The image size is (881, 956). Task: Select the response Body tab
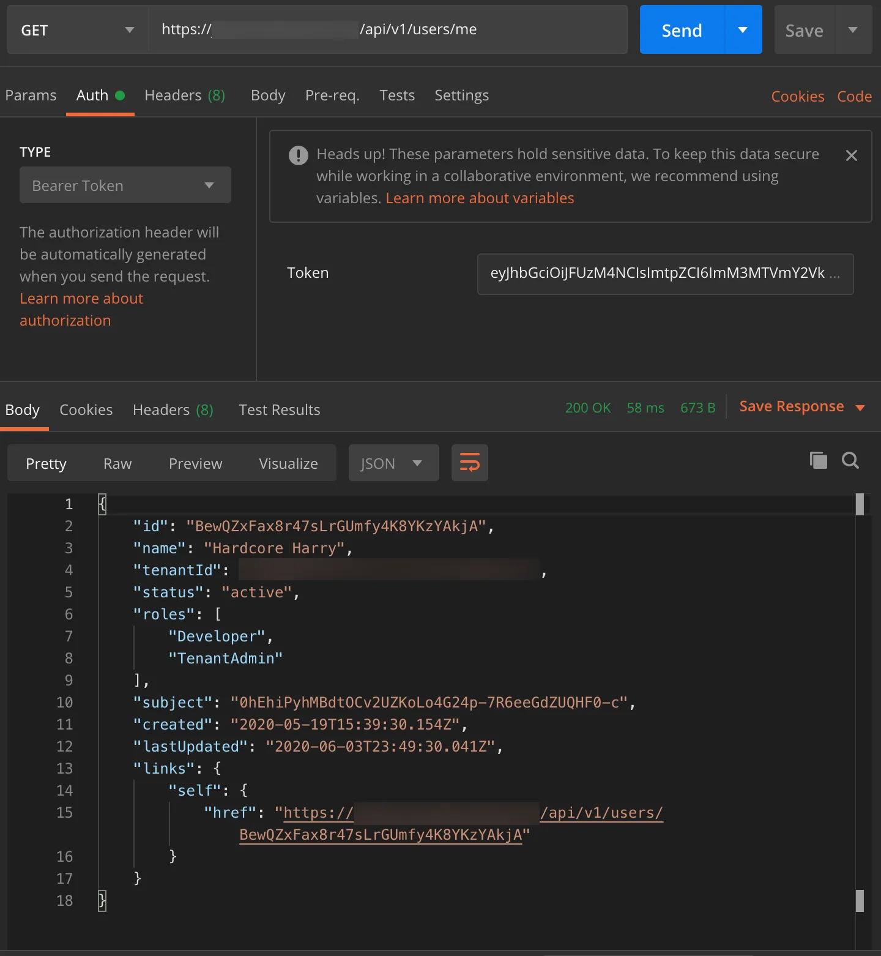click(x=23, y=410)
